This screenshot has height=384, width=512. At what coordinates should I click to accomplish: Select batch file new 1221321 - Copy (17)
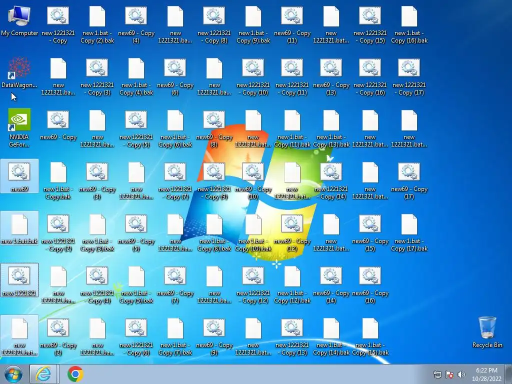point(409,76)
